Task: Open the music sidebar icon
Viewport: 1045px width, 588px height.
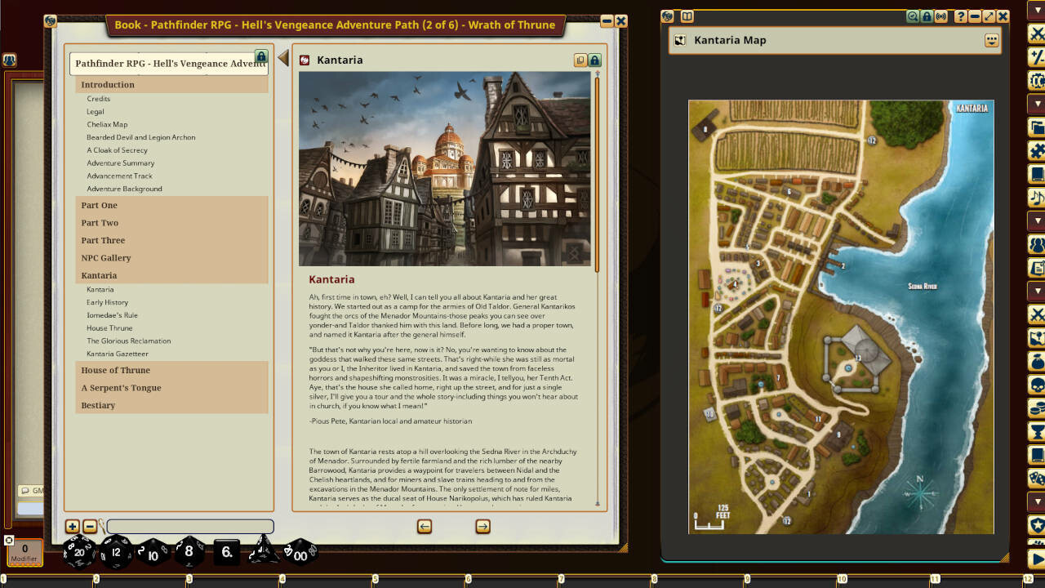Action: [1036, 198]
